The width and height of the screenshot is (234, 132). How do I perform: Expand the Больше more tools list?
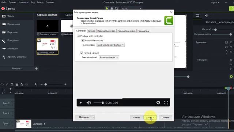pos(17,69)
